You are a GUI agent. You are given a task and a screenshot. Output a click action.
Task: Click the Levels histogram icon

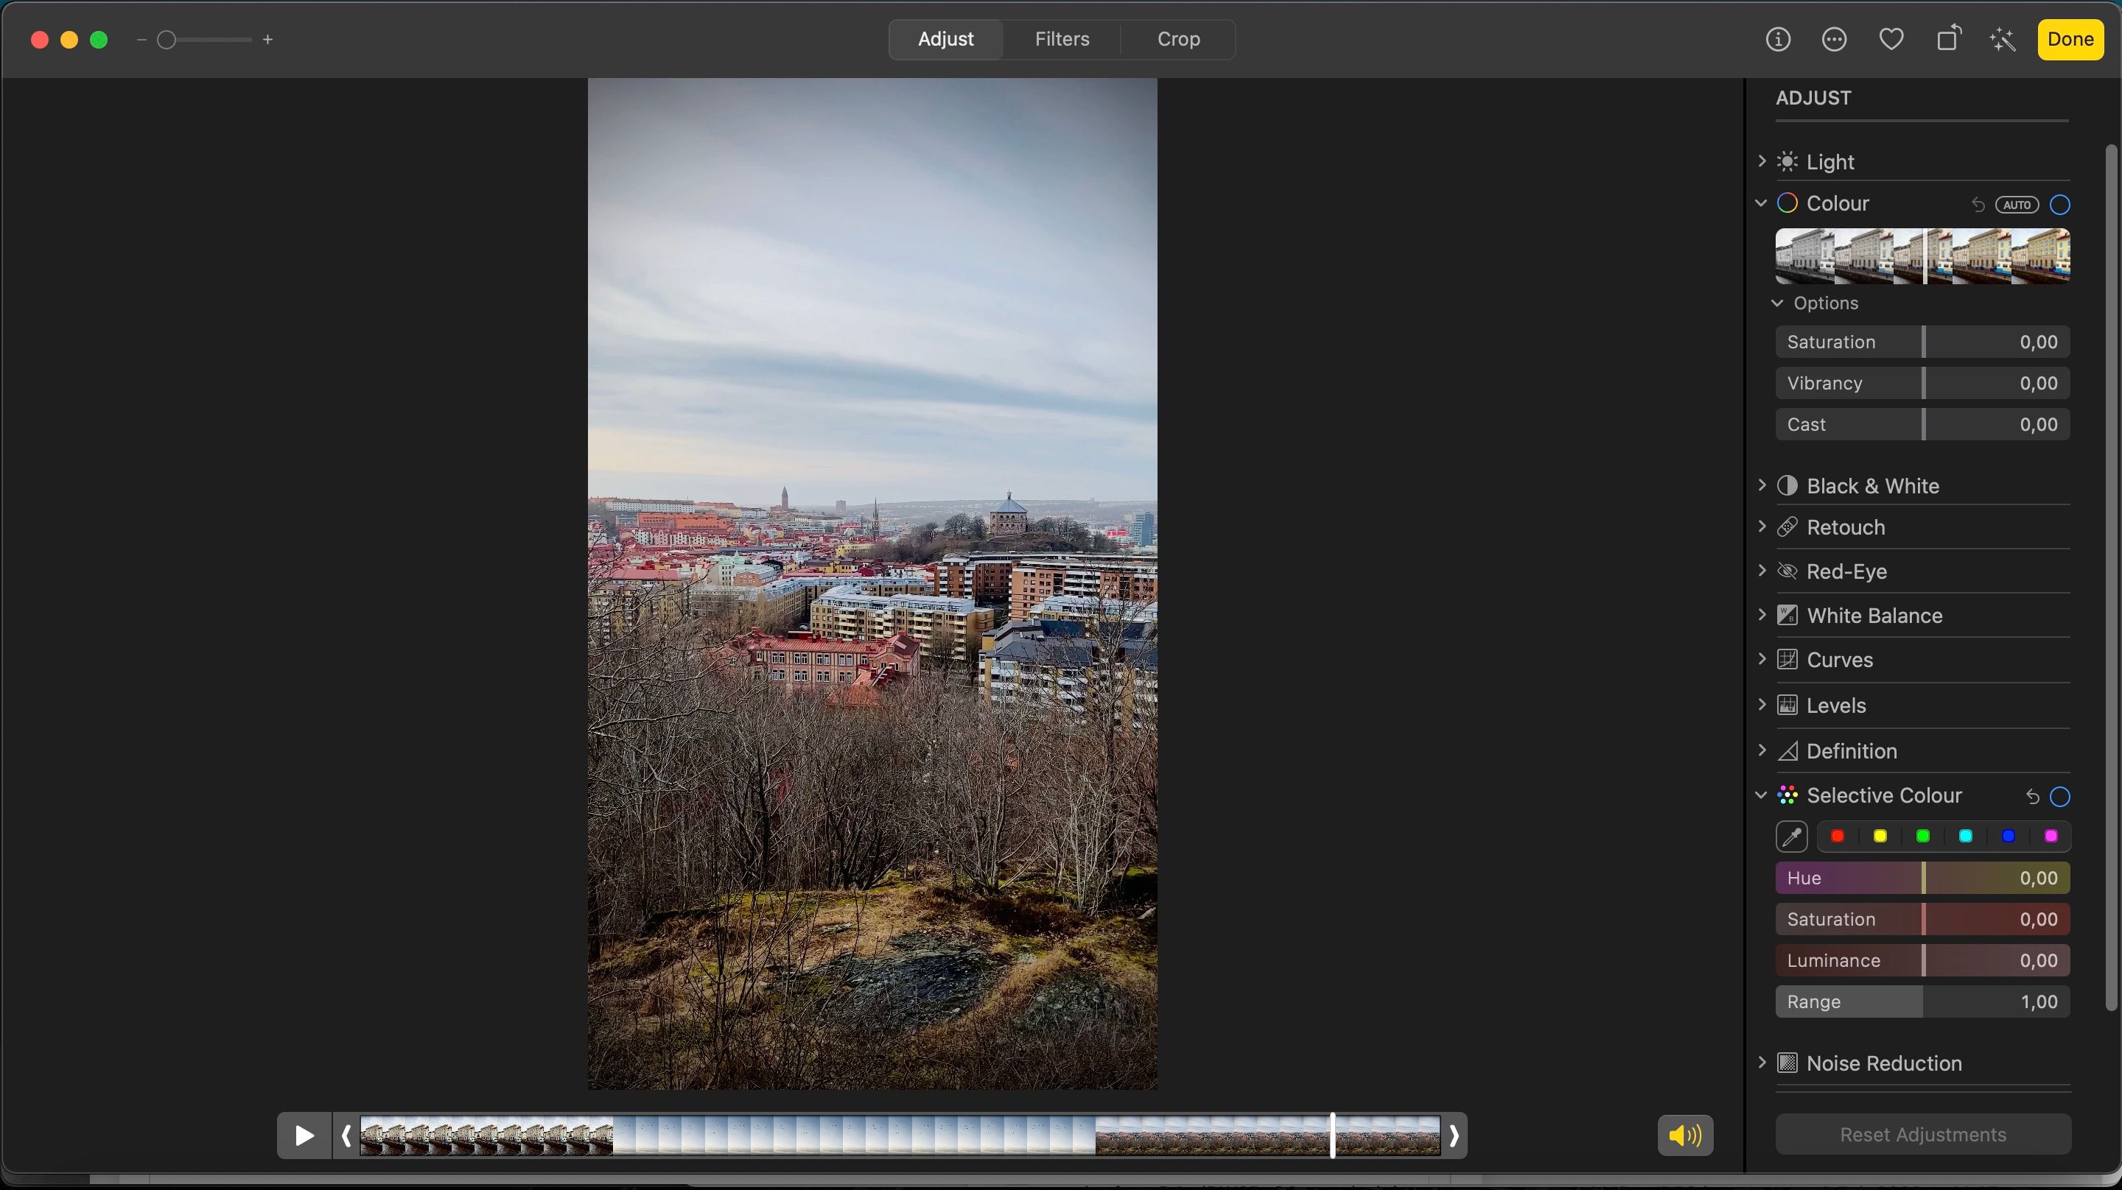(x=1787, y=705)
